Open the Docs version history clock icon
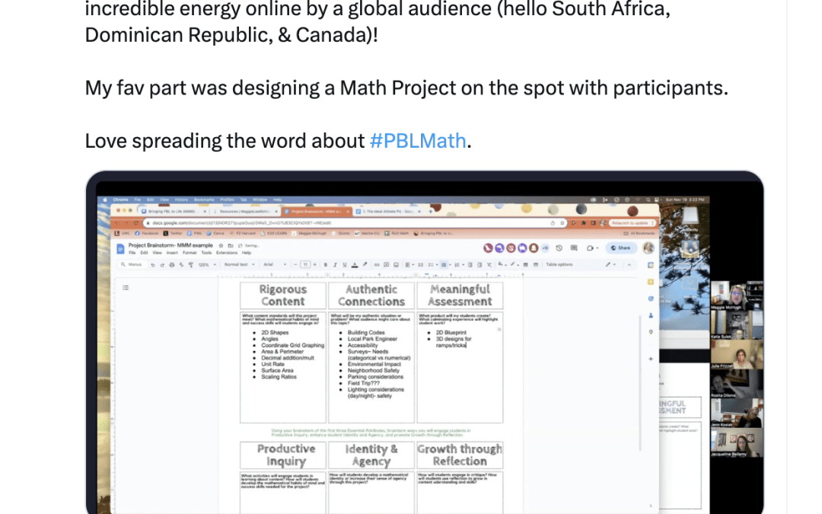822x514 pixels. pos(559,247)
